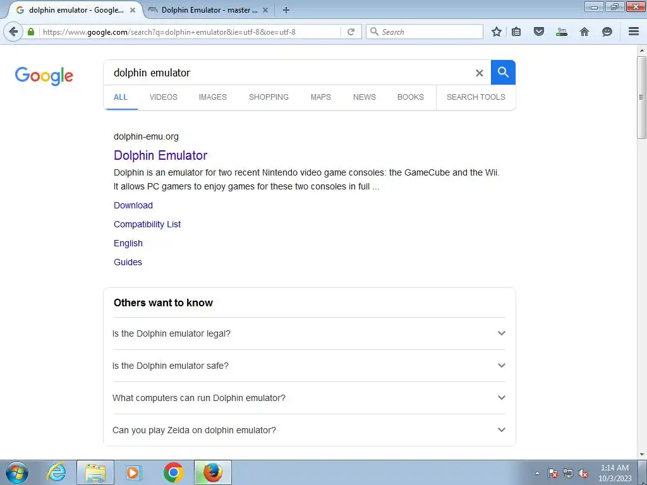The height and width of the screenshot is (485, 647).
Task: Open the taskbar clock showing 1:14 AM
Action: tap(615, 473)
